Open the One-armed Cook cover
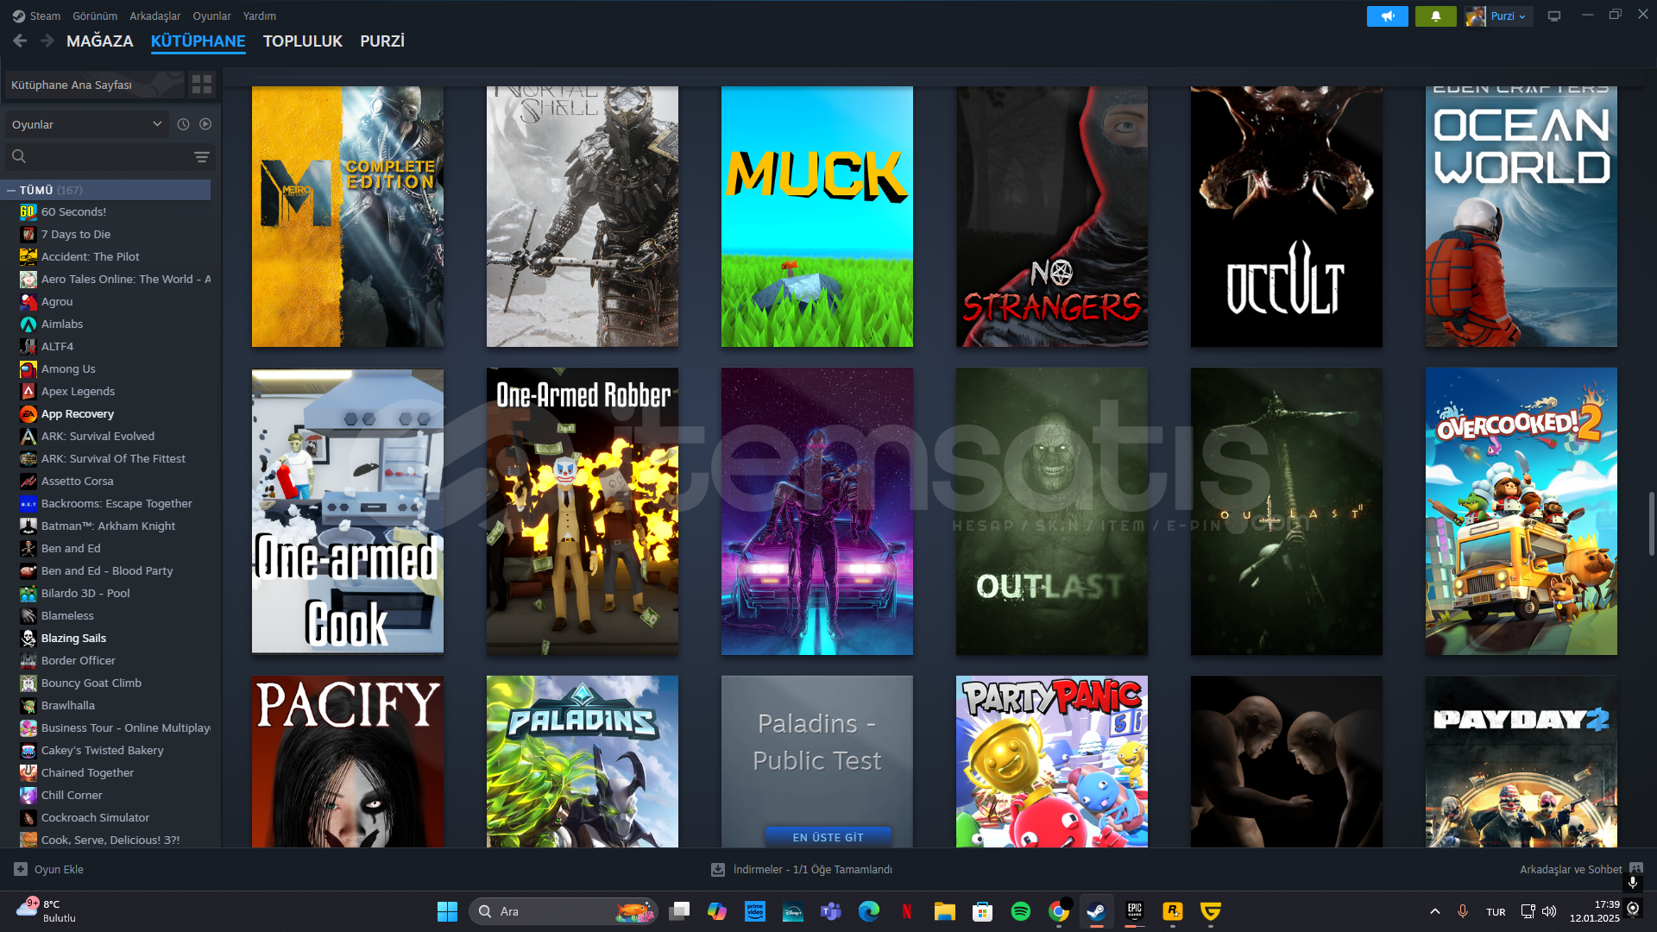This screenshot has height=932, width=1657. pyautogui.click(x=348, y=511)
